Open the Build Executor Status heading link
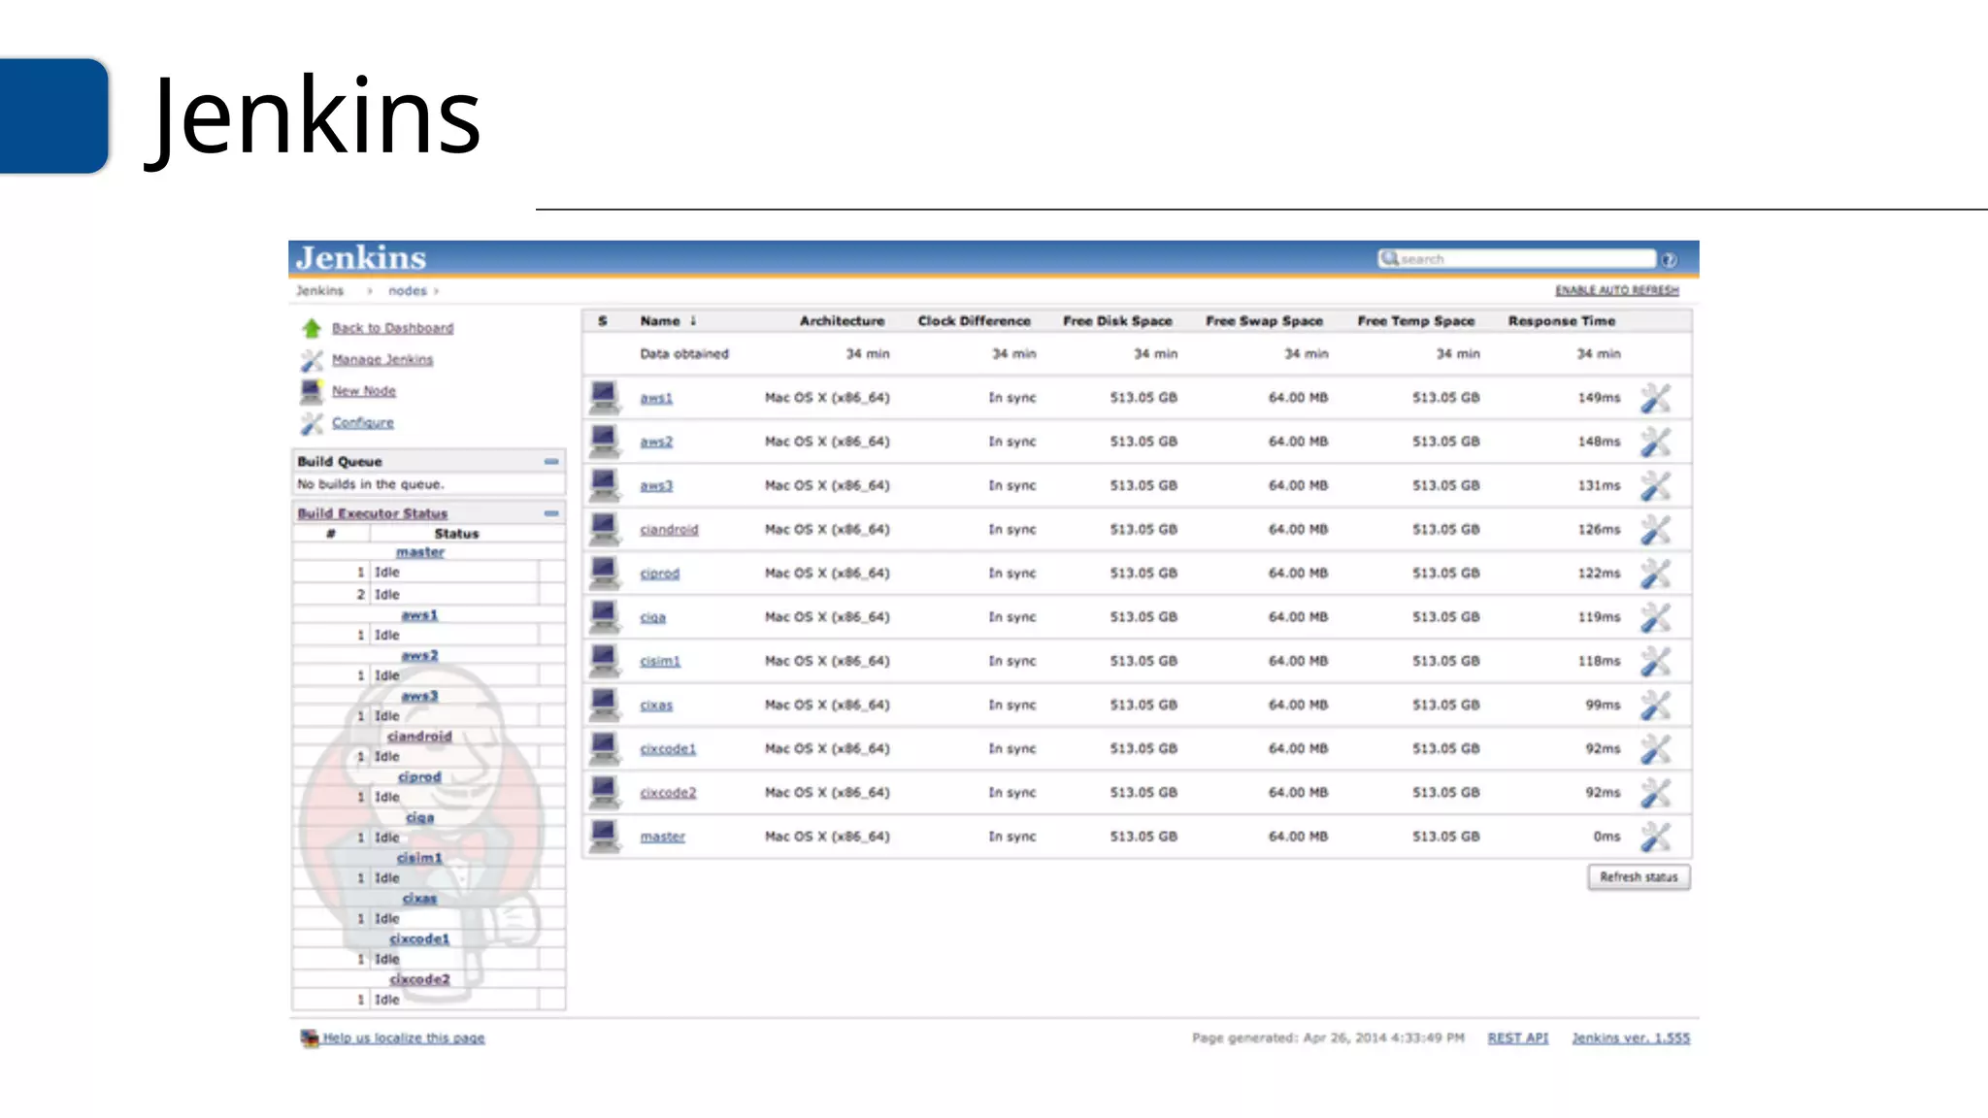 (x=372, y=513)
